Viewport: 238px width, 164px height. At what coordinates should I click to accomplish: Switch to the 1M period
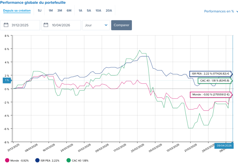(51, 11)
